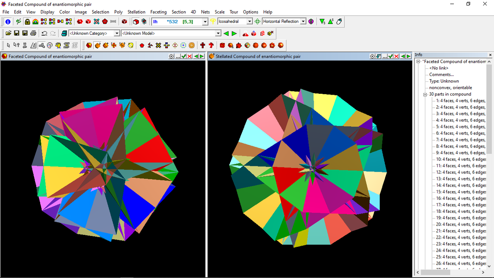Image resolution: width=494 pixels, height=278 pixels.
Task: Collapse the Faceted Compound tree root node
Action: click(x=418, y=61)
